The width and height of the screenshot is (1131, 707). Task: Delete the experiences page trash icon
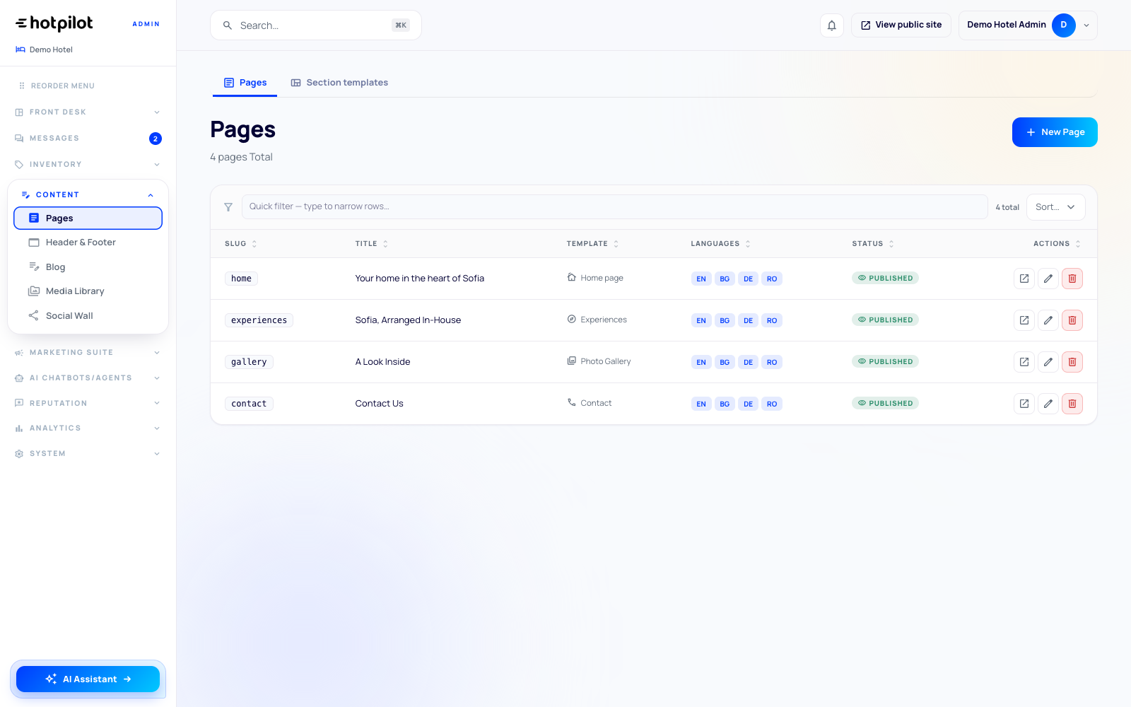[1072, 320]
